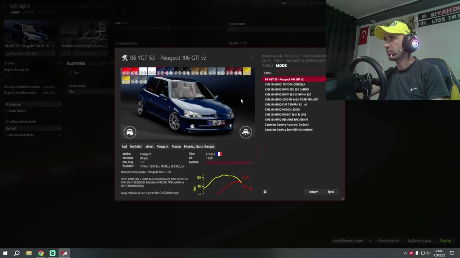
Task: Expand the Profesyonel assists dropdown in background
Action: click(32, 104)
